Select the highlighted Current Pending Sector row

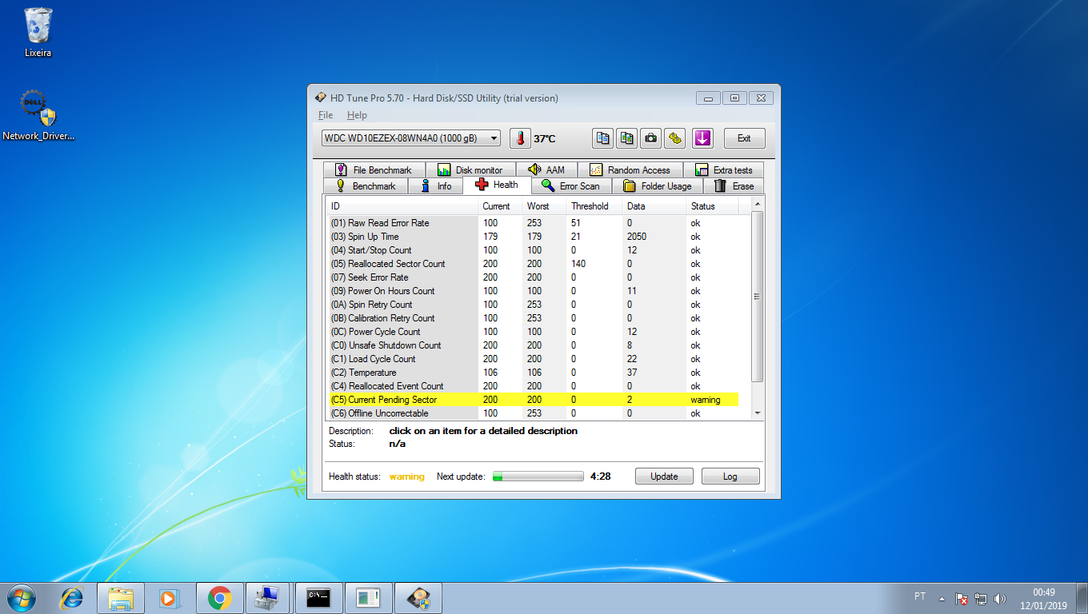534,400
